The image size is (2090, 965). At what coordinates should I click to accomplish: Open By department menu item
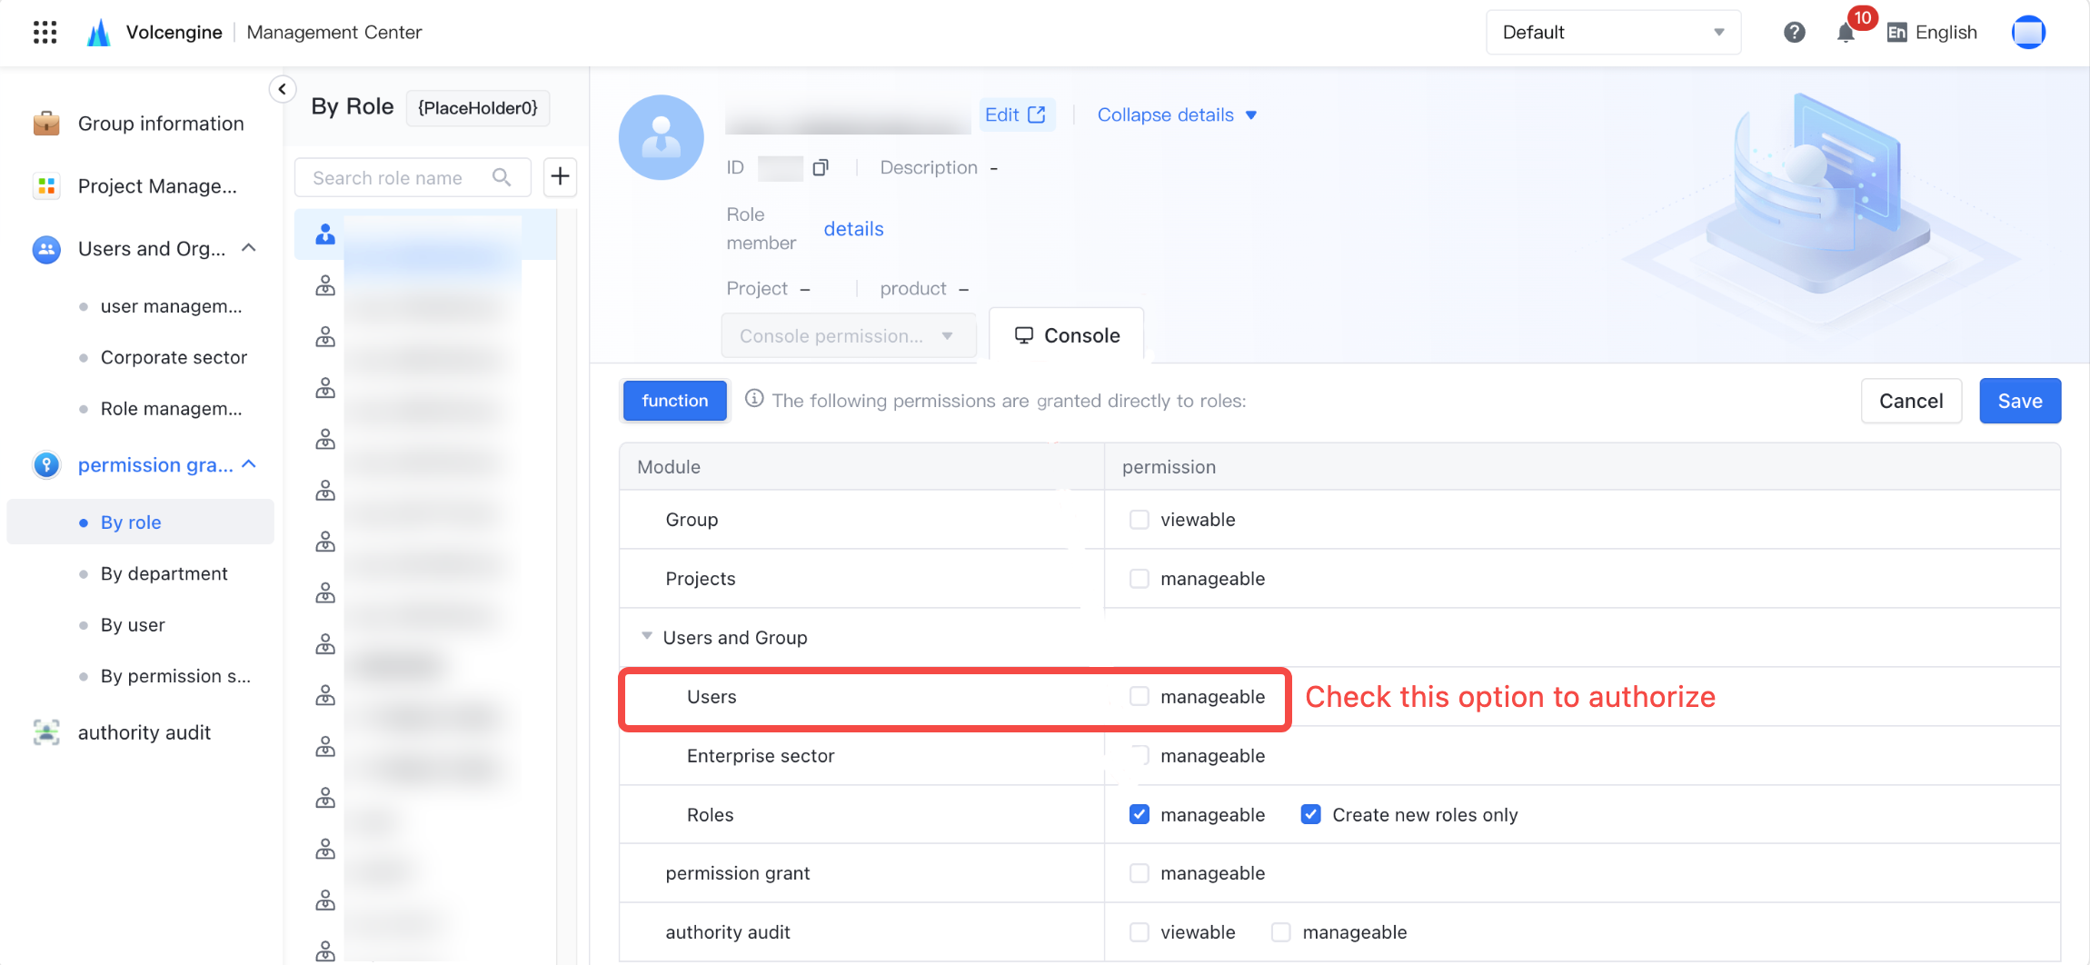tap(164, 573)
